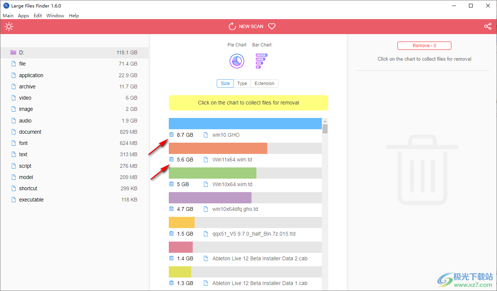Screen dimensions: 497x291
Task: Click the pink Ableton Data 2.cab bar
Action: click(181, 247)
